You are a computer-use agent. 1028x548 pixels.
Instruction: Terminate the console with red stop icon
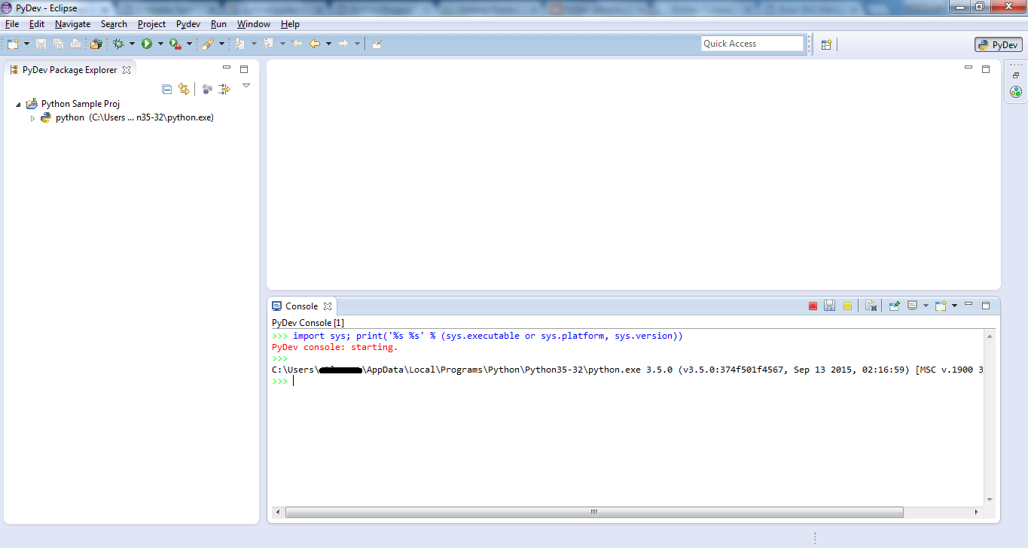click(x=813, y=306)
